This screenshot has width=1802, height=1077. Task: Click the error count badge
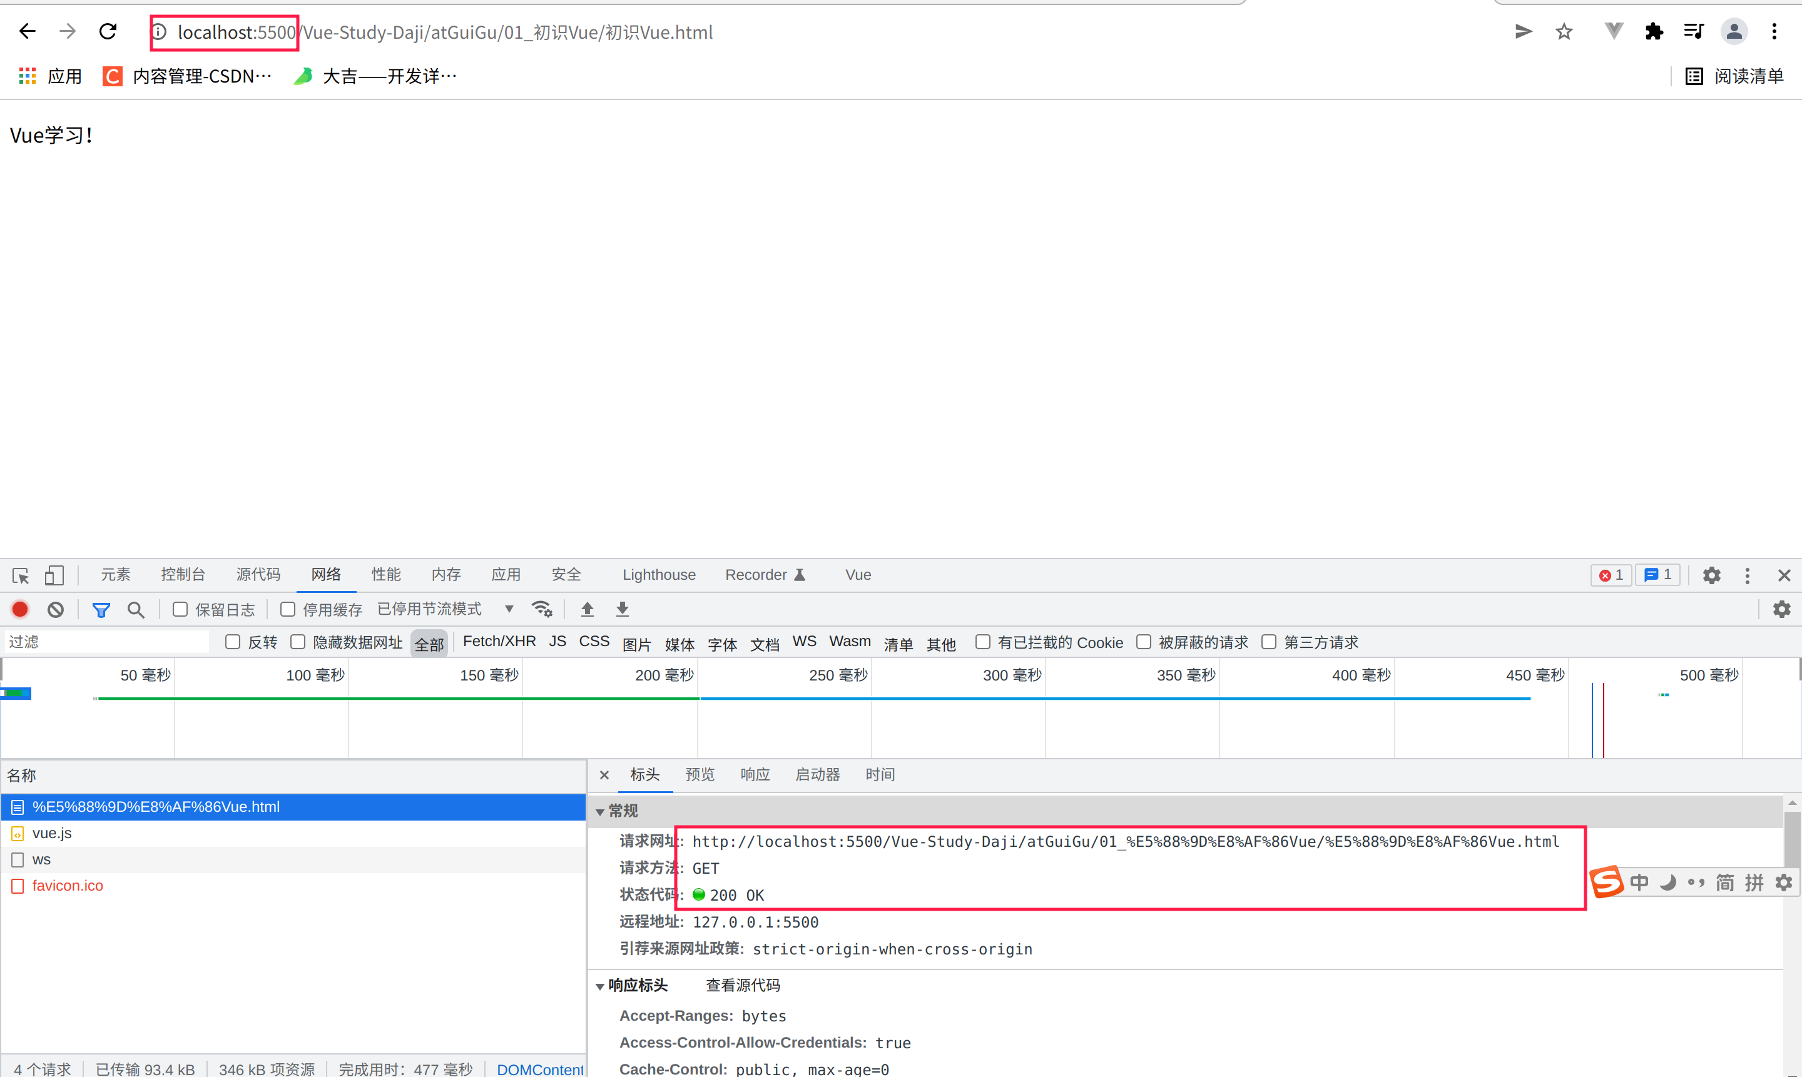(x=1611, y=575)
